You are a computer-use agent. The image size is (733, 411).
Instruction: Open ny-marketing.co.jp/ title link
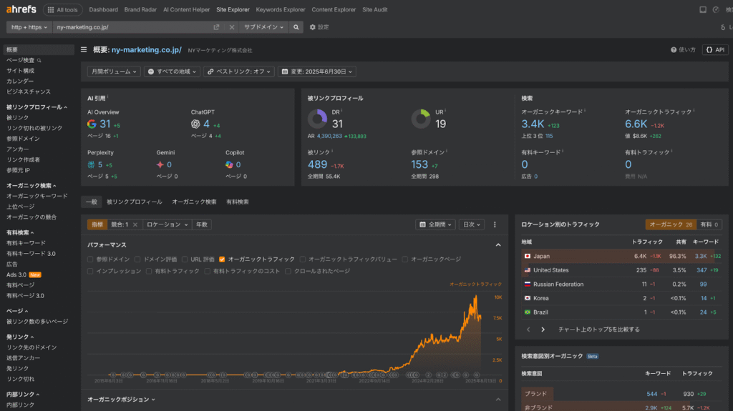[x=146, y=50]
